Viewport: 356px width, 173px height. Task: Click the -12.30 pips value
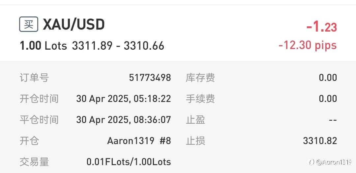coord(308,45)
